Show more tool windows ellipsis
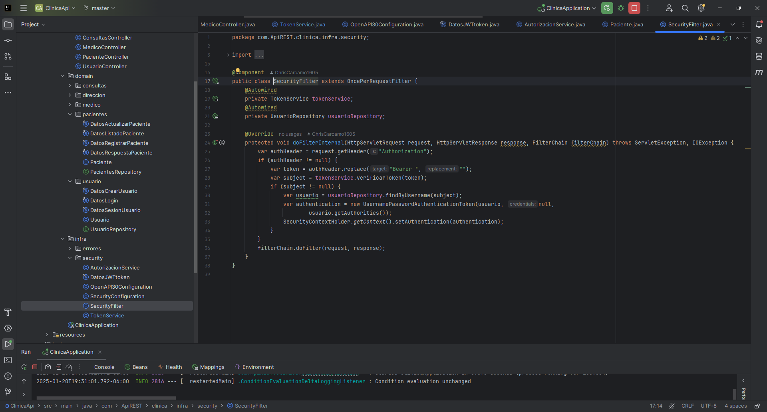Viewport: 767px width, 412px height. [8, 93]
